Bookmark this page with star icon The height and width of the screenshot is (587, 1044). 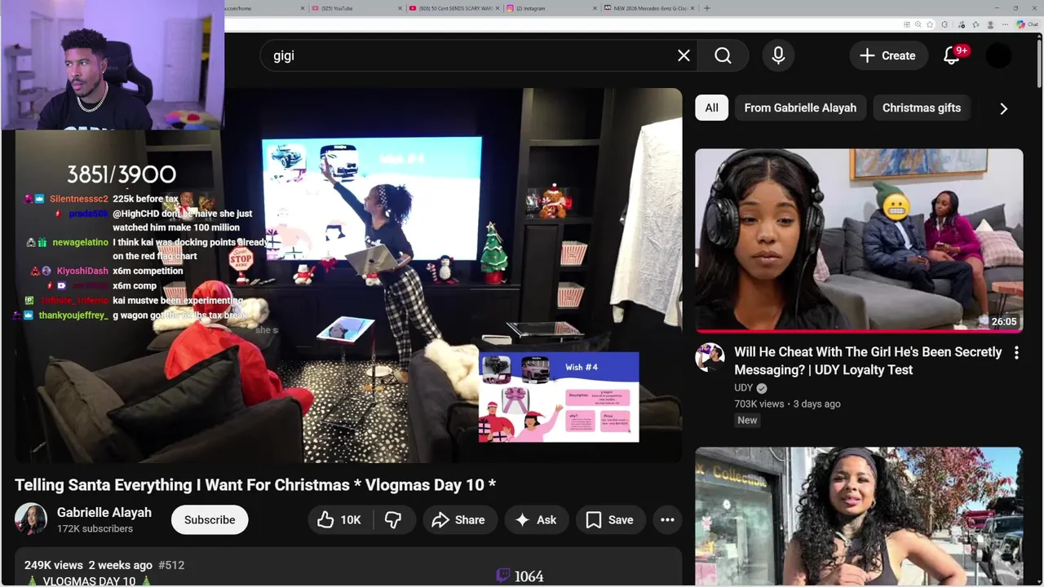pos(931,24)
